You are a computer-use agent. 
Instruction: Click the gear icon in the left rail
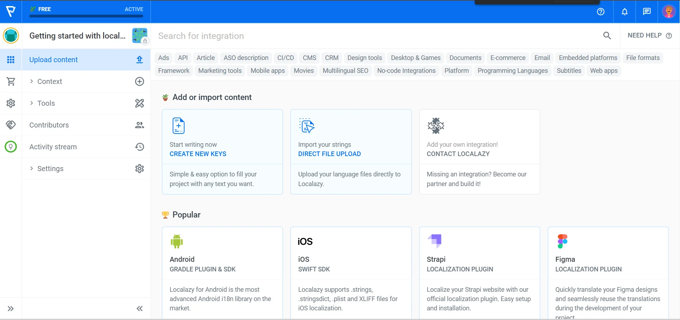[x=11, y=103]
